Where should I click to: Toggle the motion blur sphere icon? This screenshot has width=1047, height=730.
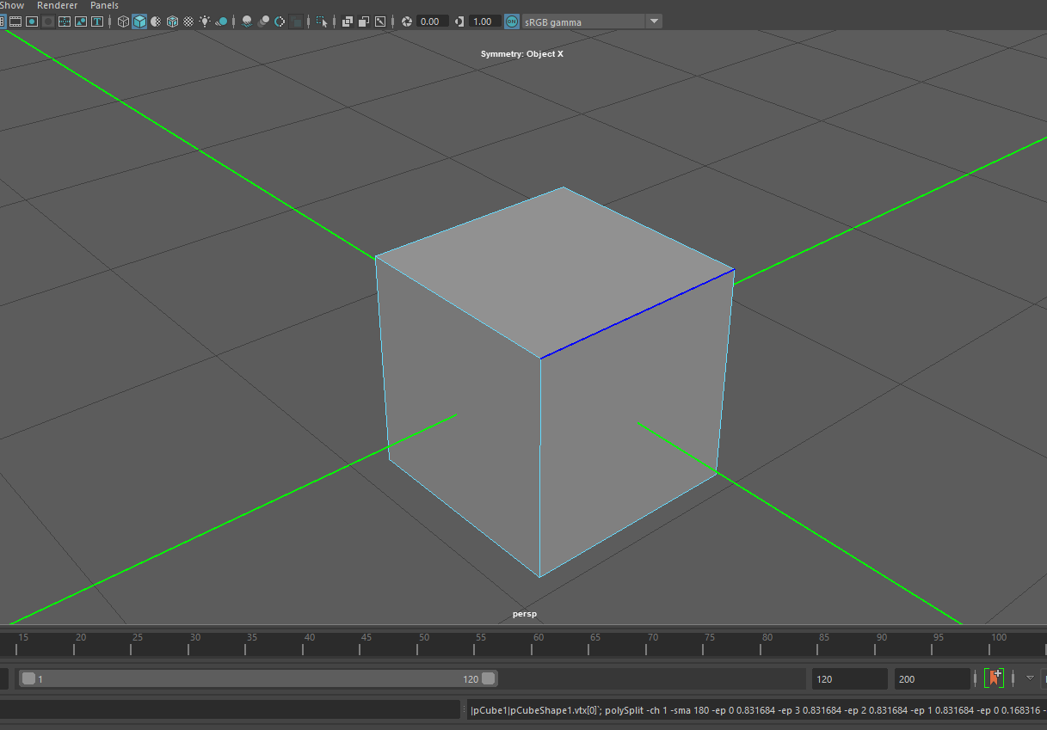(x=262, y=21)
